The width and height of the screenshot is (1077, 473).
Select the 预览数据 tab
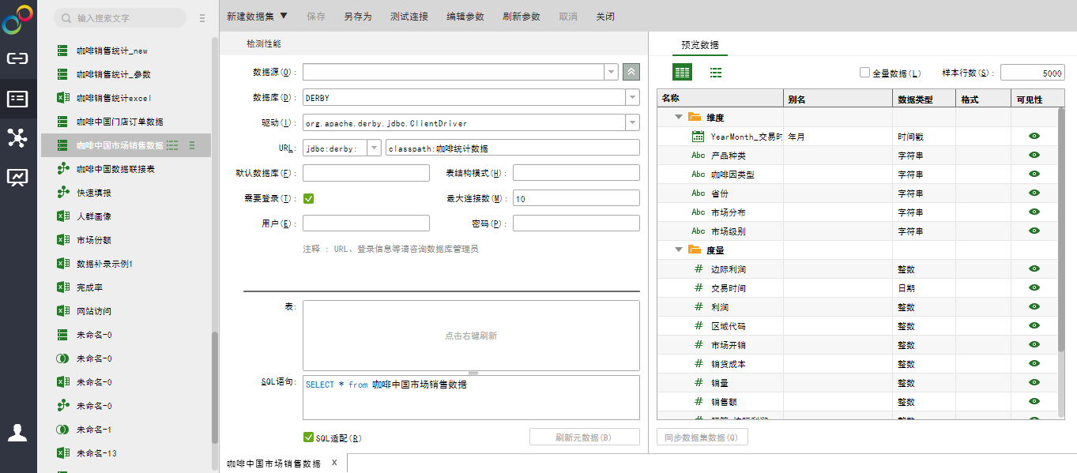[x=699, y=45]
